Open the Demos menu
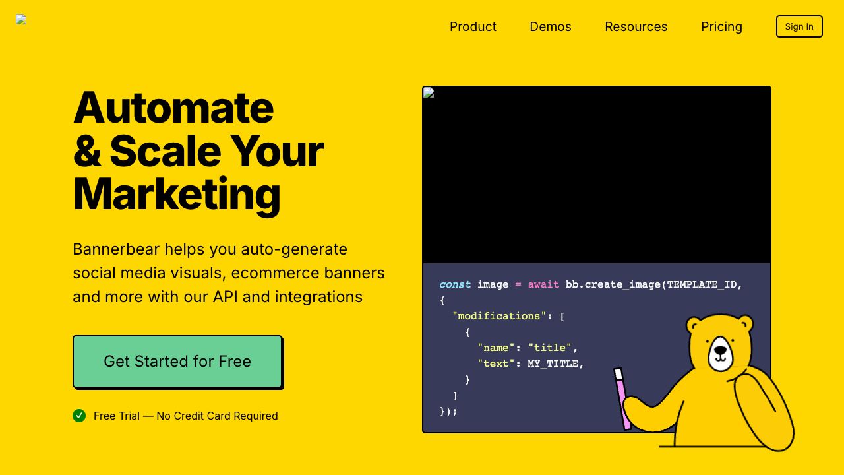 pyautogui.click(x=550, y=26)
